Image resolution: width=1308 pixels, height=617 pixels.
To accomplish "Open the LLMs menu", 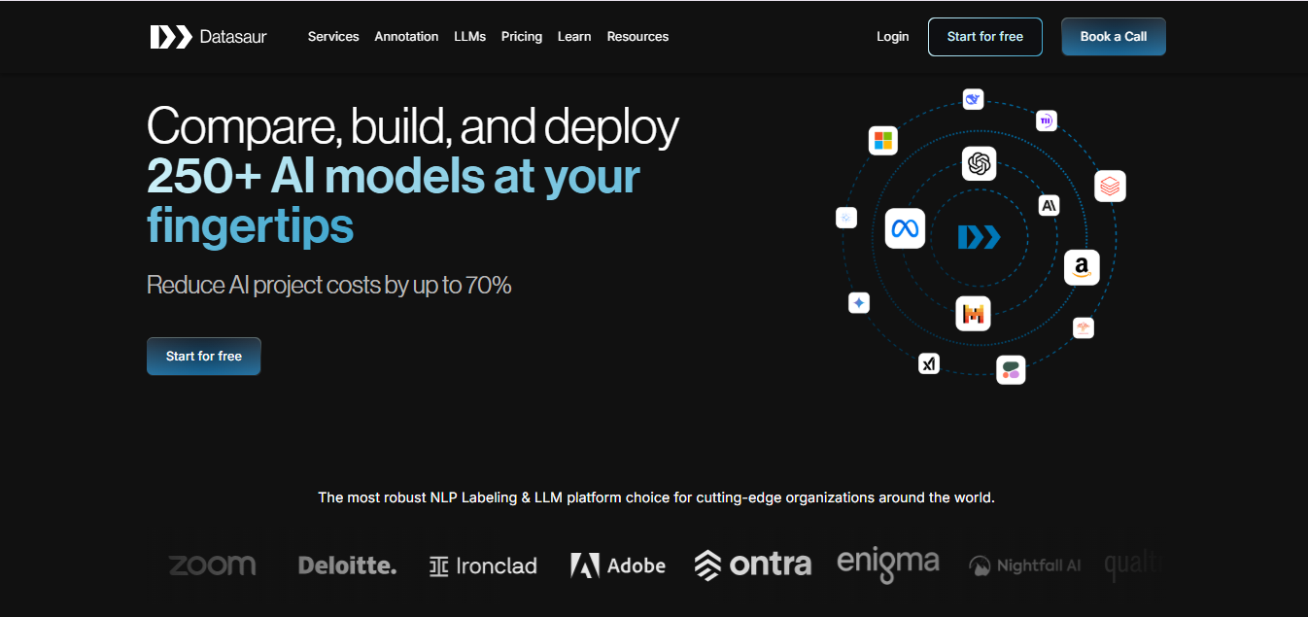I will (469, 37).
